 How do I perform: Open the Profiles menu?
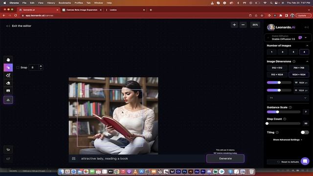[79, 3]
